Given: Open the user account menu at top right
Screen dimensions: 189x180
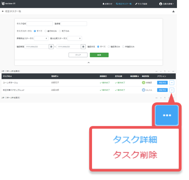Looking at the screenshot, I should pos(166,4).
